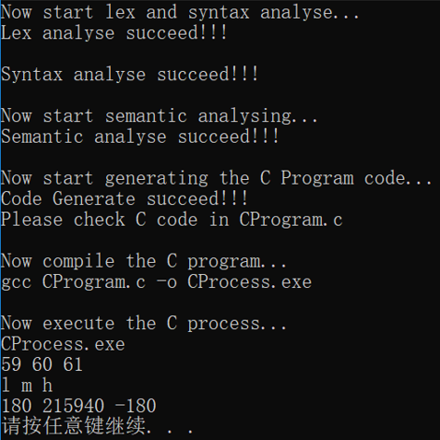Click the value 215940 in the output

click(x=73, y=407)
